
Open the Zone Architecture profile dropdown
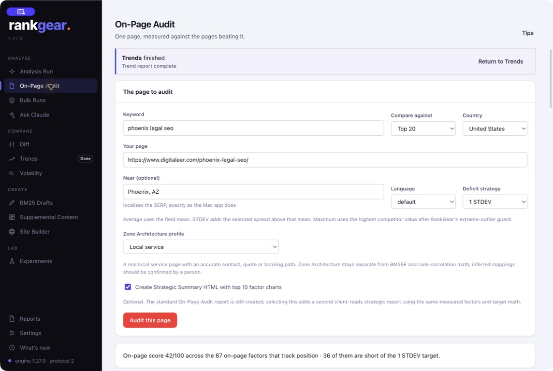[x=201, y=247]
